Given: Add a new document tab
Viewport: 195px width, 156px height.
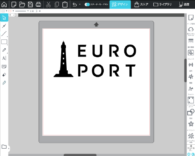Looking at the screenshot, I should [17, 15].
